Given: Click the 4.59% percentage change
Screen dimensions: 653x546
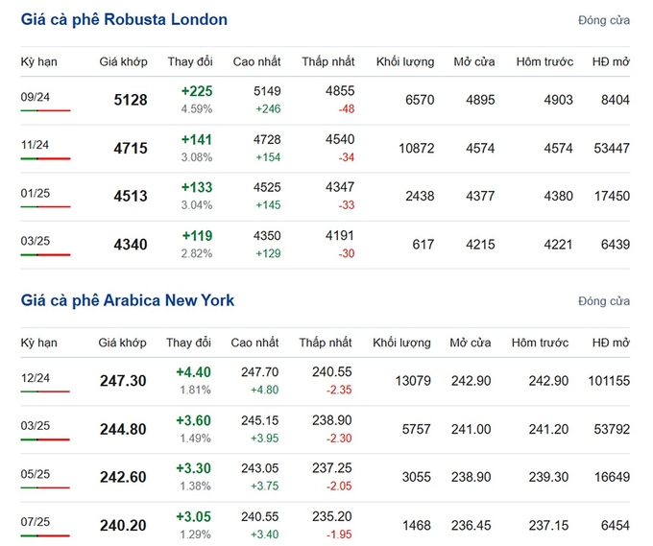Looking at the screenshot, I should pos(197,109).
